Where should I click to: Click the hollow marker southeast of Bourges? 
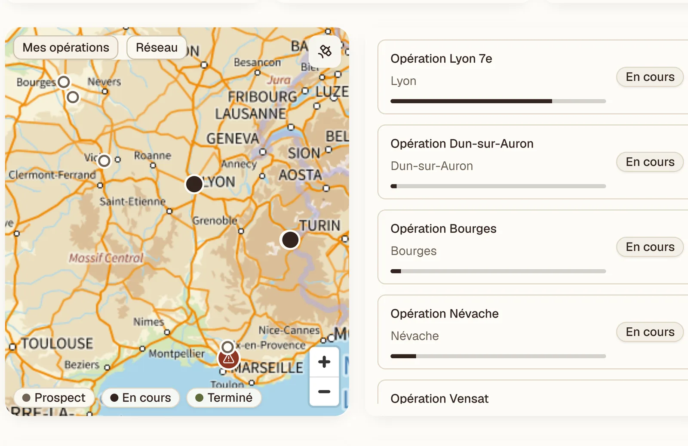coord(73,97)
